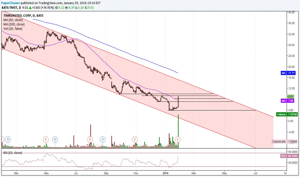Image resolution: width=300 pixels, height=177 pixels.
Task: Click the D dividend marker just before Sep
Action: [x=103, y=139]
